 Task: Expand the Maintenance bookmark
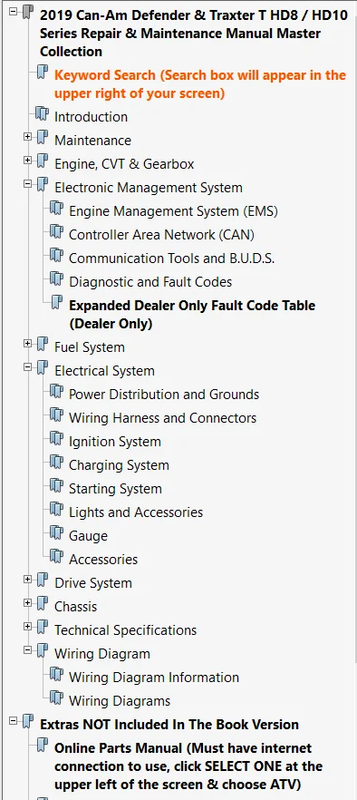point(27,137)
